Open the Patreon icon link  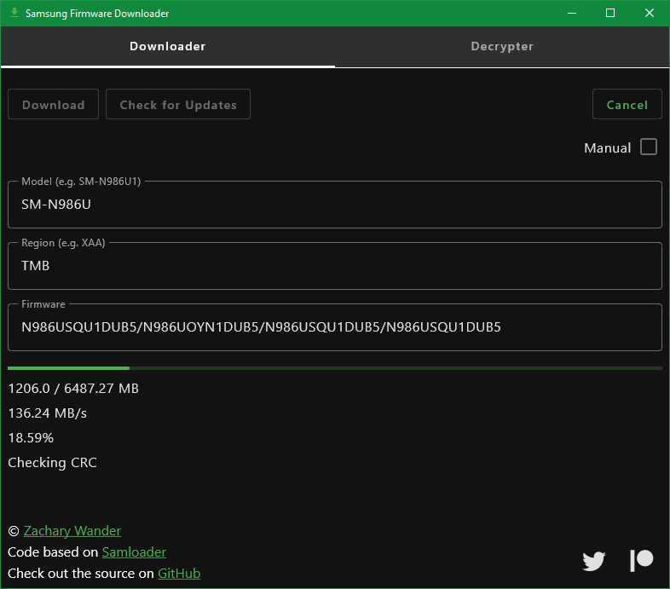[642, 561]
